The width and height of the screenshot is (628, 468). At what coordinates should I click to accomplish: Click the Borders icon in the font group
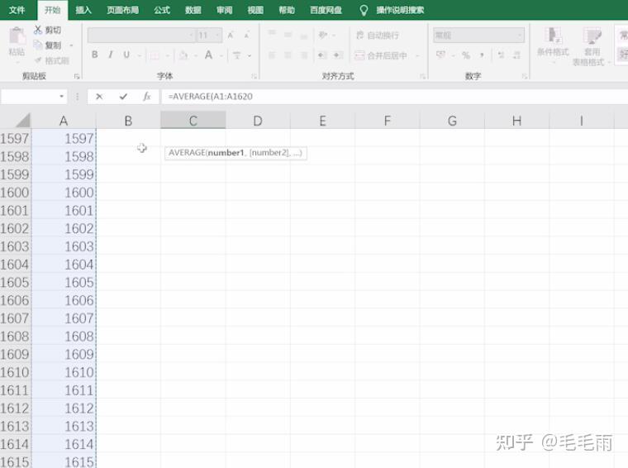(155, 55)
